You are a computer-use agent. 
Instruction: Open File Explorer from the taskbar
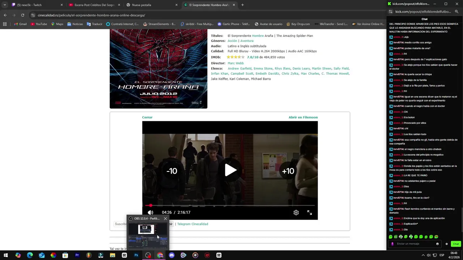click(x=112, y=255)
